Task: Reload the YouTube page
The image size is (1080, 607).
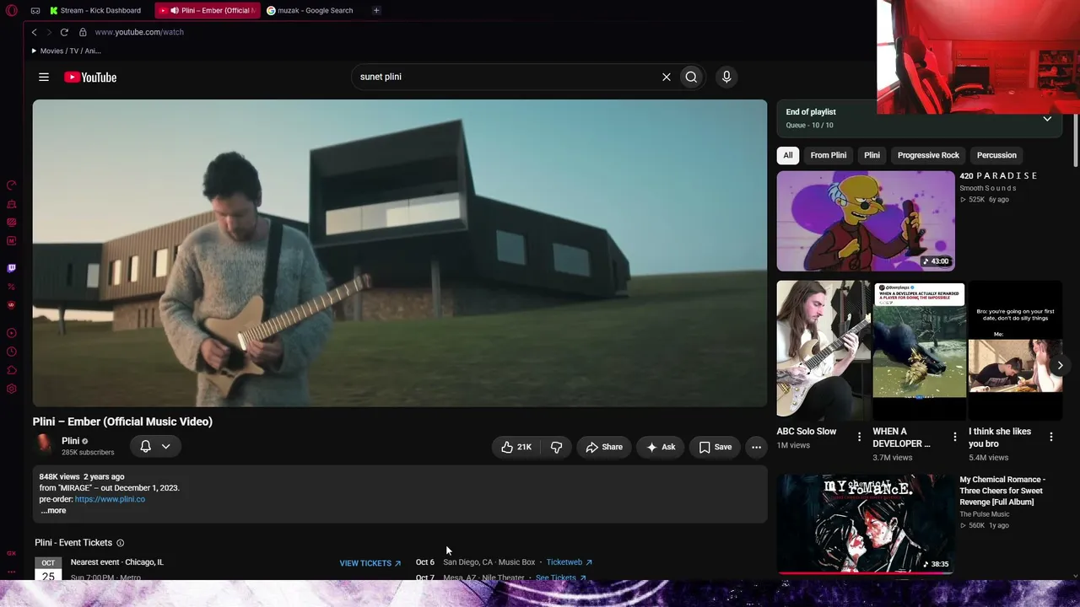Action: [x=64, y=32]
